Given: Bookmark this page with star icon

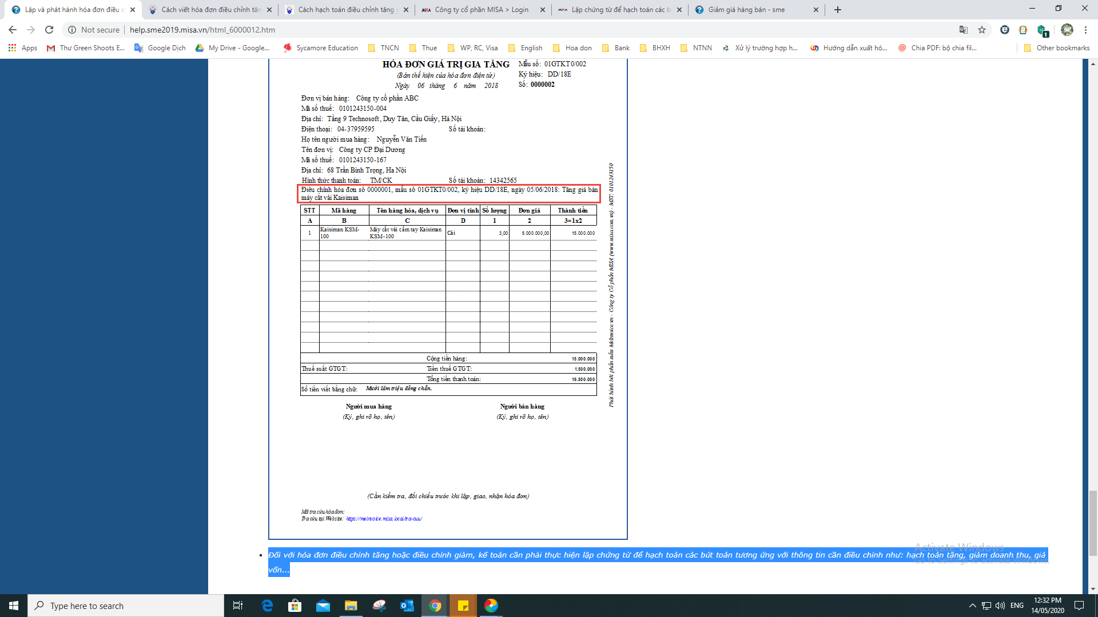Looking at the screenshot, I should click(x=982, y=30).
